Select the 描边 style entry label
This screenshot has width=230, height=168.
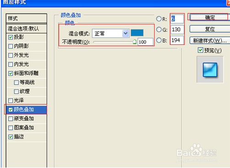pos(19,137)
